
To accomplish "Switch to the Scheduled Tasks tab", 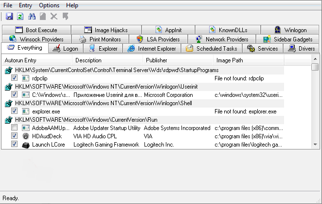I will [212, 49].
